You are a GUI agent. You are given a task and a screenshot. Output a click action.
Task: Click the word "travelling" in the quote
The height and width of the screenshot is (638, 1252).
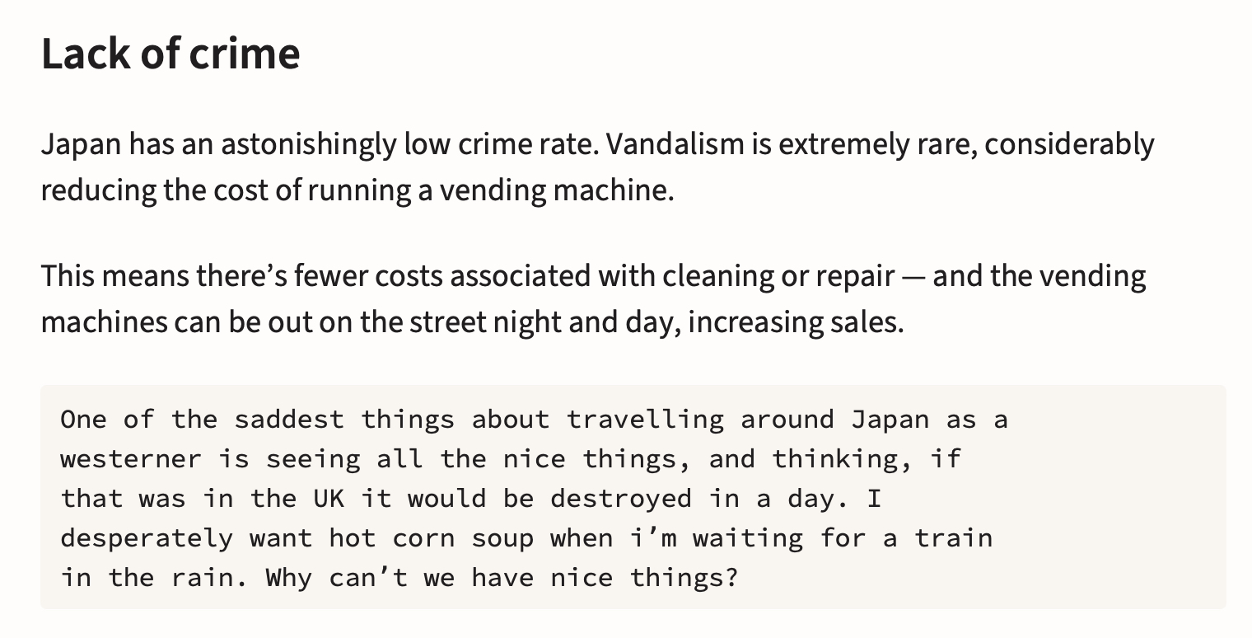(645, 420)
